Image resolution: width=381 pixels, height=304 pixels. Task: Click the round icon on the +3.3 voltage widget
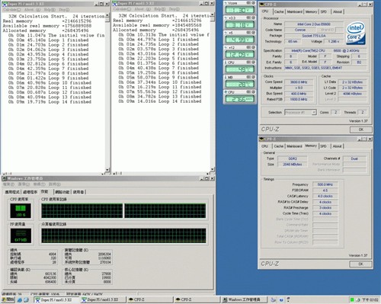(x=253, y=18)
